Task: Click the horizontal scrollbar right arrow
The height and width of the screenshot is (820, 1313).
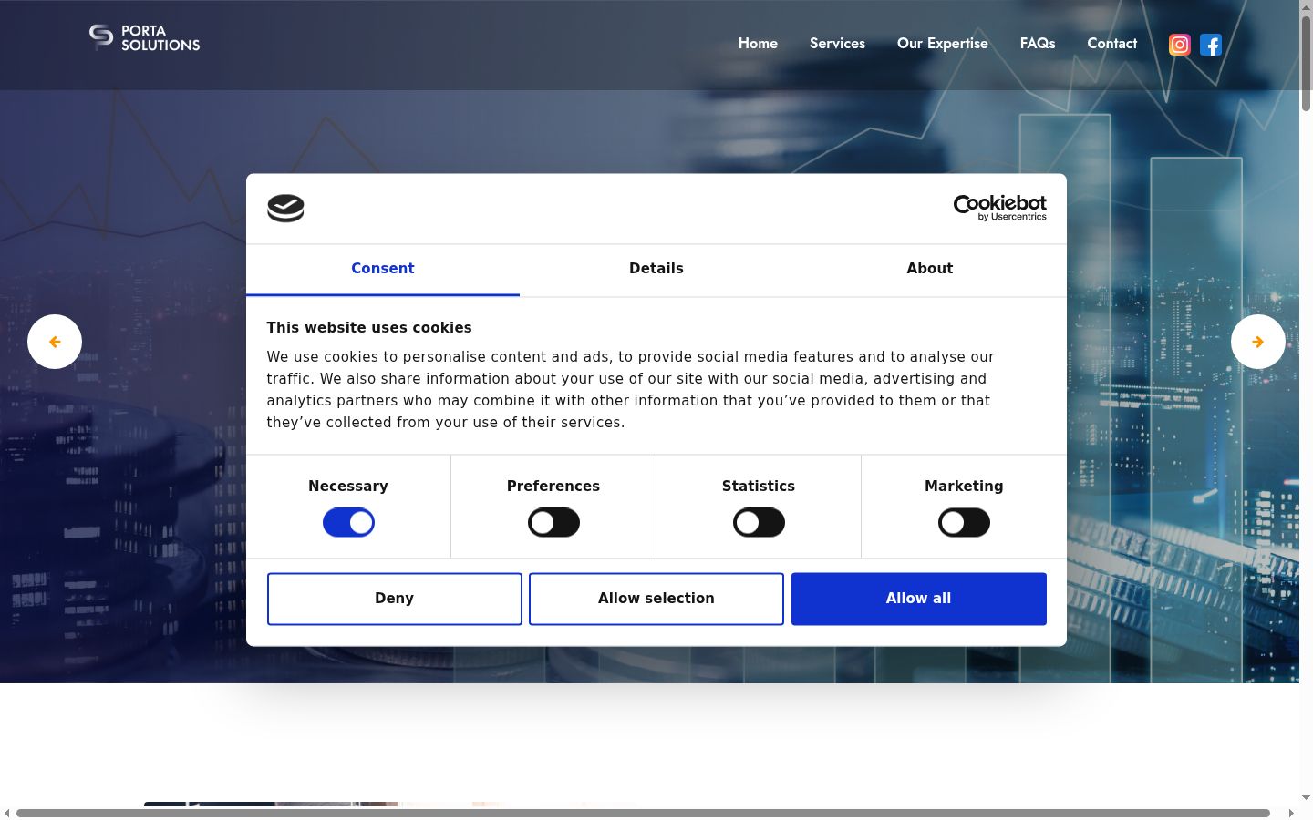Action: coord(1291,813)
